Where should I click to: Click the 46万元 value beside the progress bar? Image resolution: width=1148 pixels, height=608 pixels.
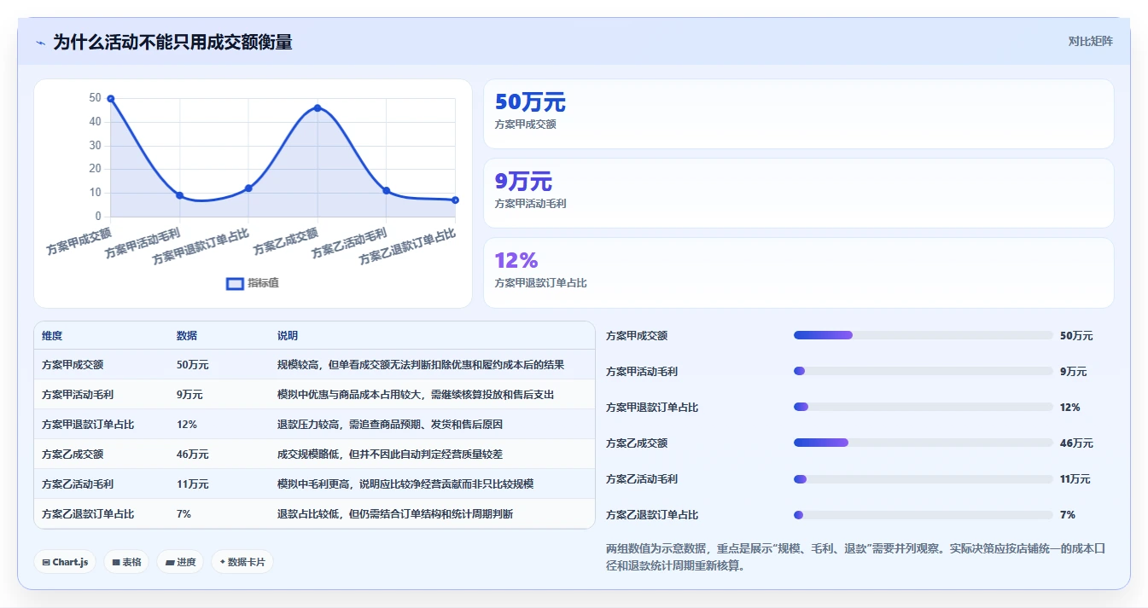click(x=1076, y=443)
